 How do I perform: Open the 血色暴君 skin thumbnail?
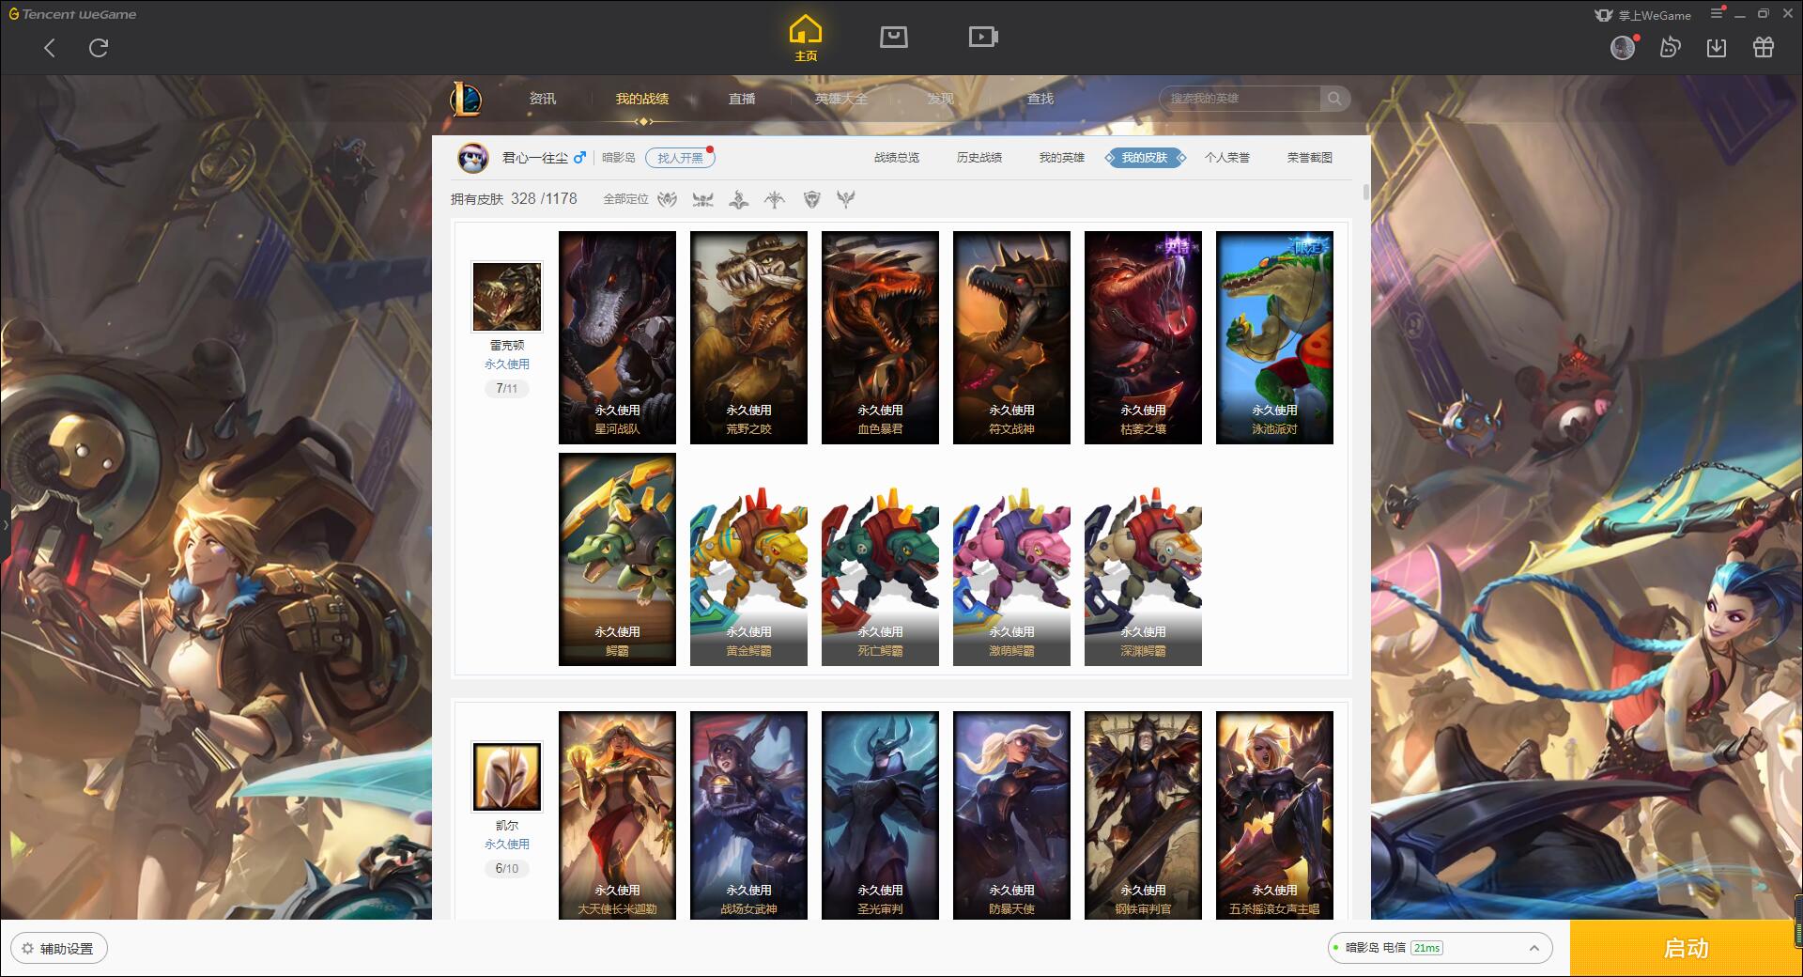pyautogui.click(x=880, y=337)
